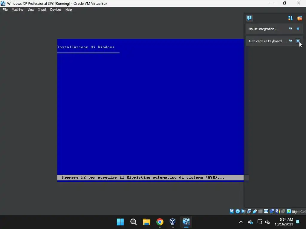Click the hard disk activity status icon
Screen dimensions: 306x229
coord(232,211)
